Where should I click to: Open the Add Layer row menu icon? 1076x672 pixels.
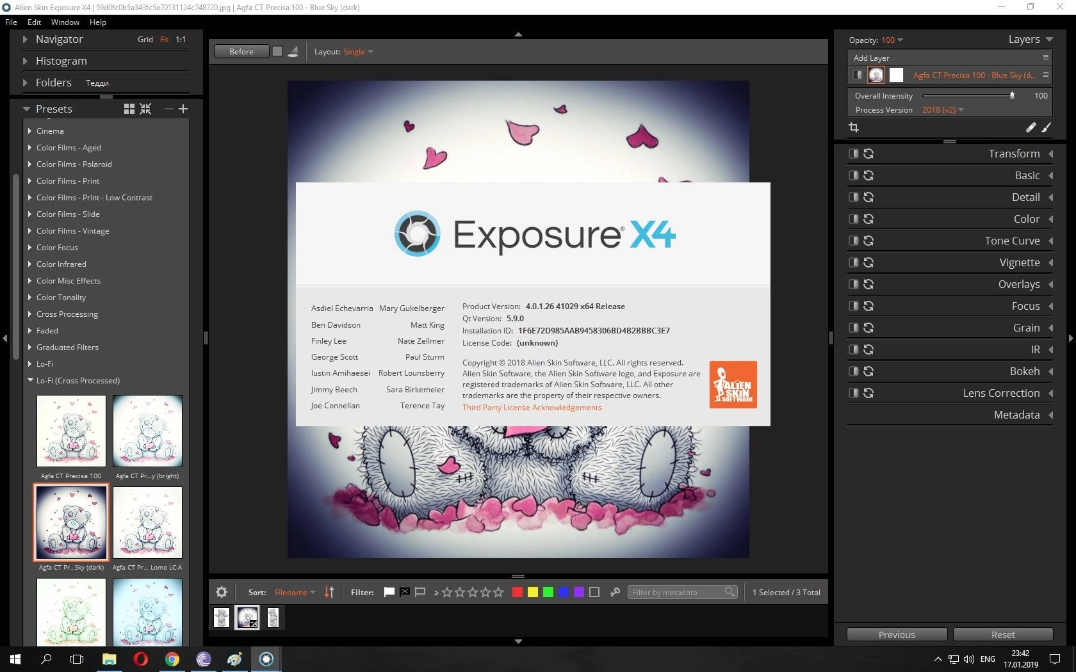click(x=1046, y=58)
